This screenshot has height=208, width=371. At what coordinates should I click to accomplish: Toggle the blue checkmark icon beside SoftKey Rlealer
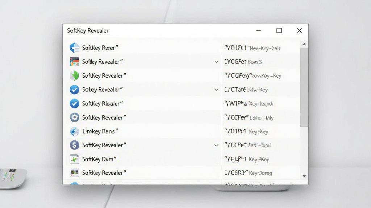[74, 104]
